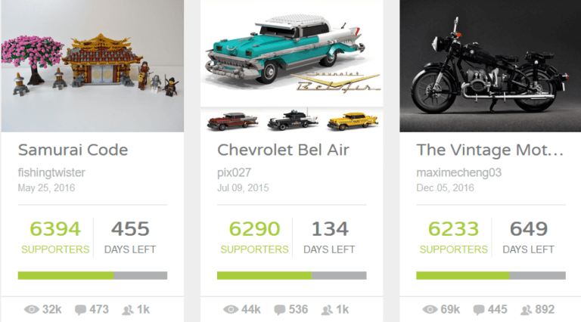Click the views eye icon on Samurai Code
The height and width of the screenshot is (322, 581).
(31, 309)
